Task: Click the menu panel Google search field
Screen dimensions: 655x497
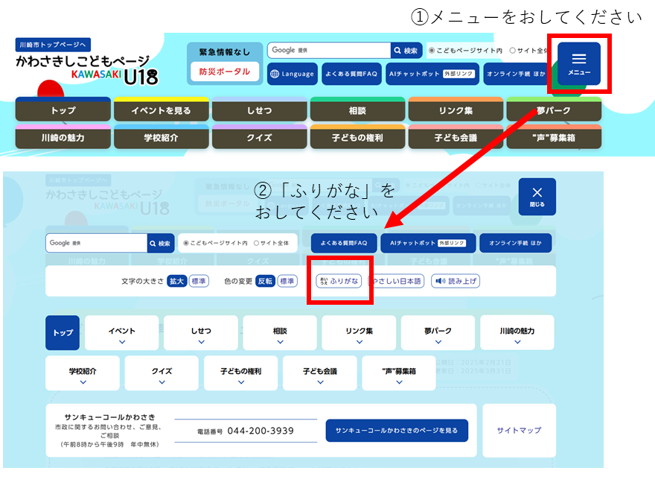Action: point(97,243)
